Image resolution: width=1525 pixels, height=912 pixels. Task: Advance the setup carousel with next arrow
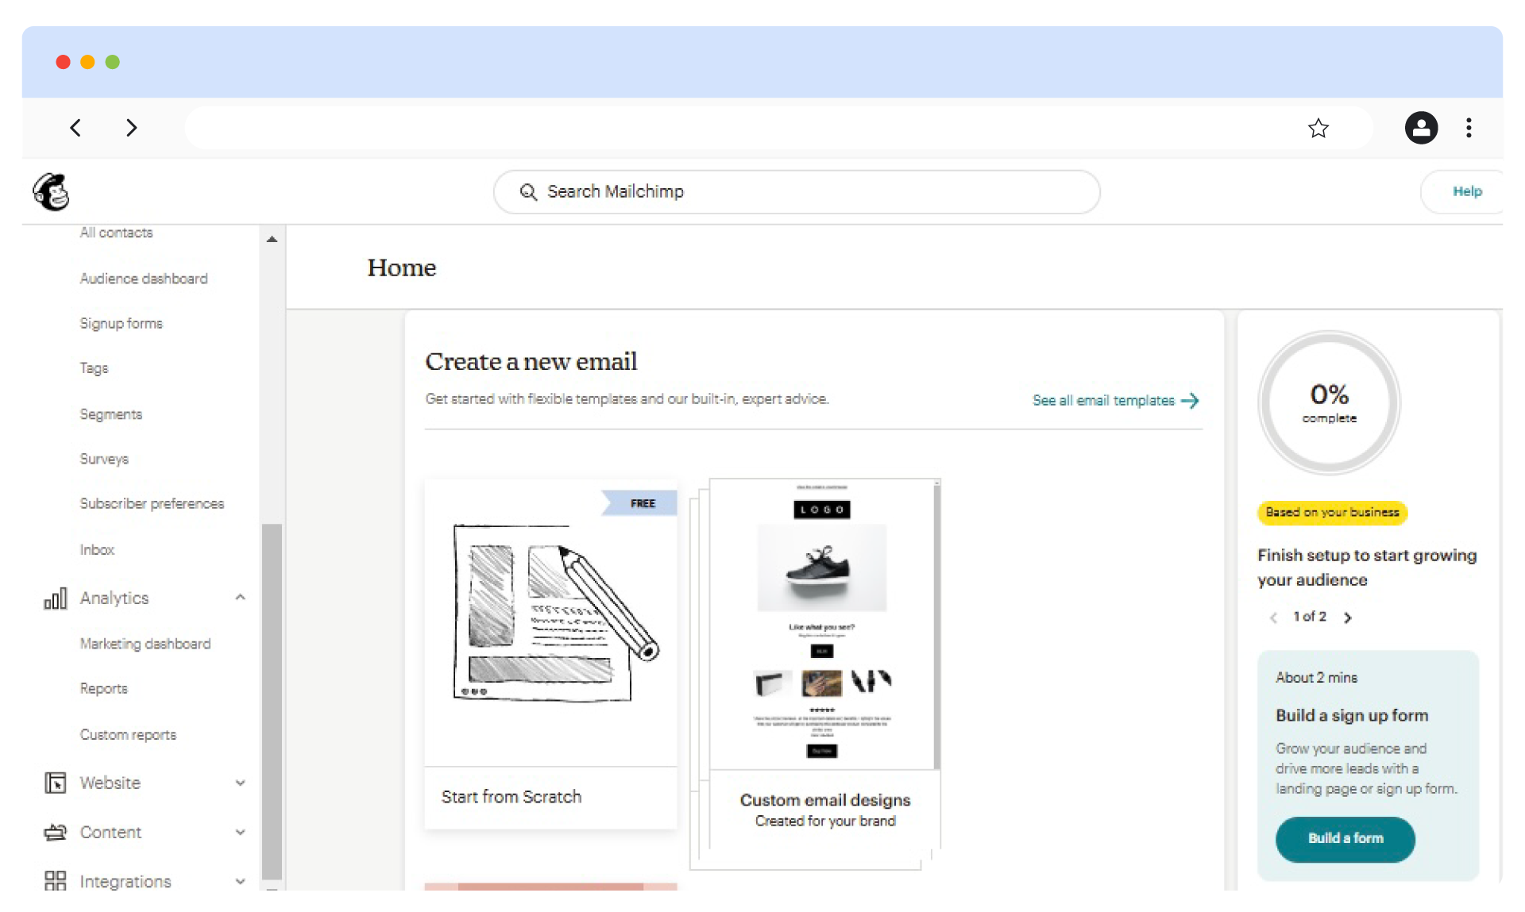1348,617
